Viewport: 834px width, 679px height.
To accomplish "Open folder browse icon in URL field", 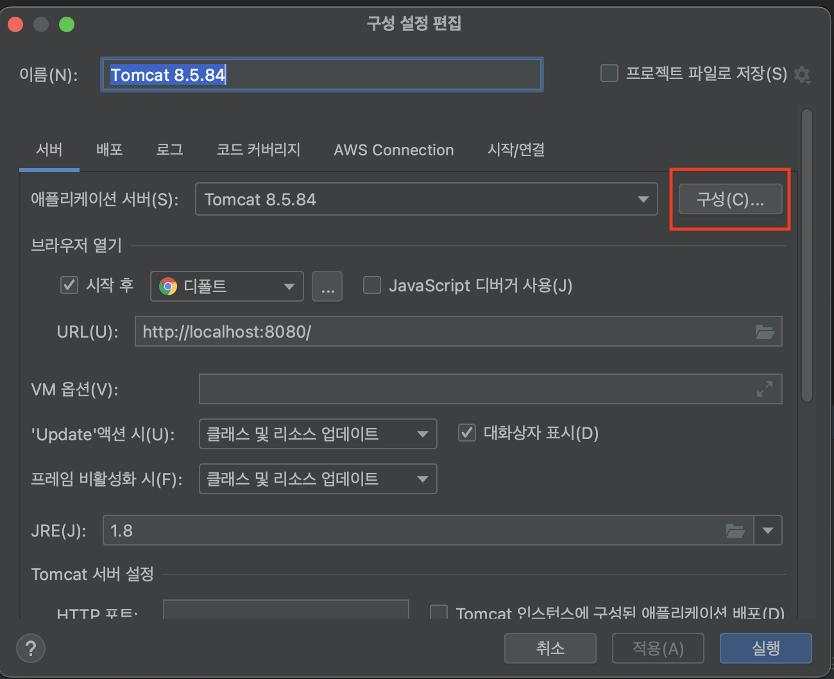I will pyautogui.click(x=764, y=332).
